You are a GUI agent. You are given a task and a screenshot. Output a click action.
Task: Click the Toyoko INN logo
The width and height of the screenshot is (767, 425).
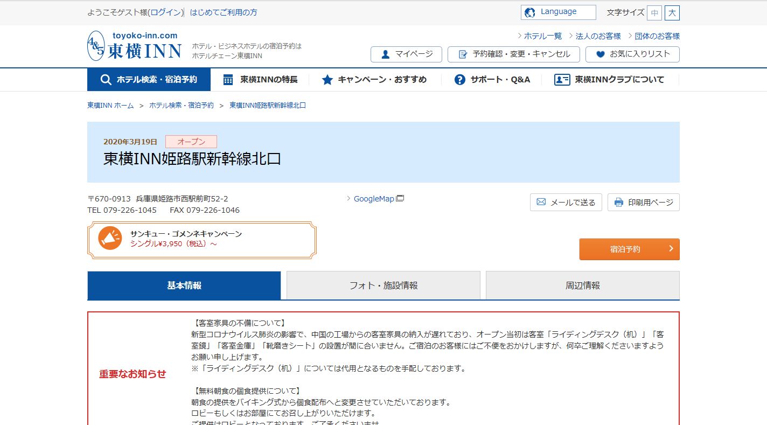point(135,46)
